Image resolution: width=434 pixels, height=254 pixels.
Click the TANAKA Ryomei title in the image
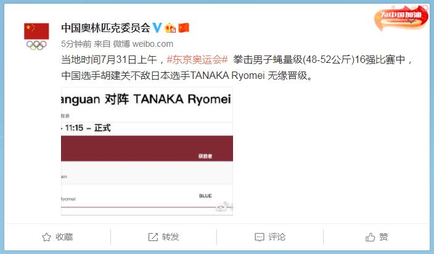click(182, 99)
